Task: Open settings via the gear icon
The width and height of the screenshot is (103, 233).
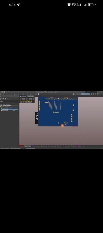Action: tap(93, 94)
